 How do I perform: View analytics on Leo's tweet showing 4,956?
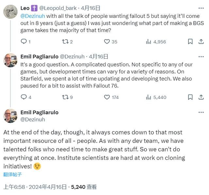tap(149, 42)
